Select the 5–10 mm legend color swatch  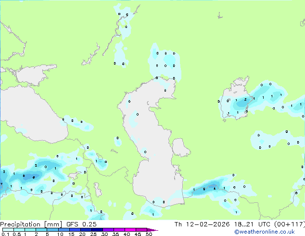[52, 230]
